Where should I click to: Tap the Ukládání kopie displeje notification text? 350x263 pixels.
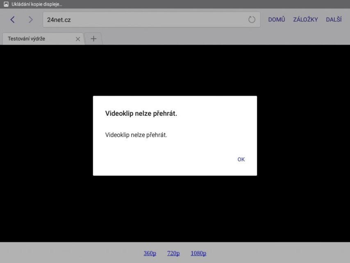pyautogui.click(x=37, y=4)
